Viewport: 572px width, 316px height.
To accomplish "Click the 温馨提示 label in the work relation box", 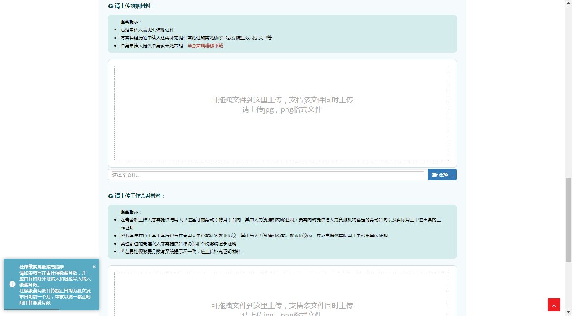I will click(x=131, y=212).
